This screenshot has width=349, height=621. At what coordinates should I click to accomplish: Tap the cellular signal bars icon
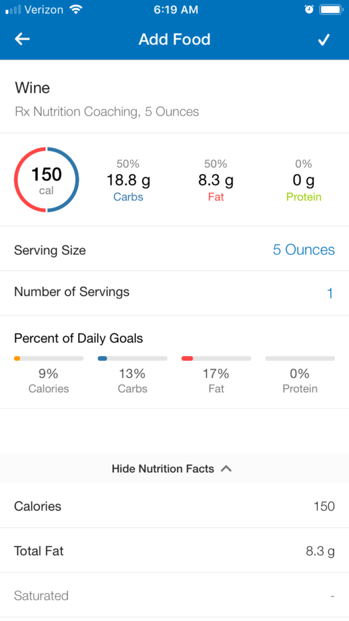[x=13, y=10]
